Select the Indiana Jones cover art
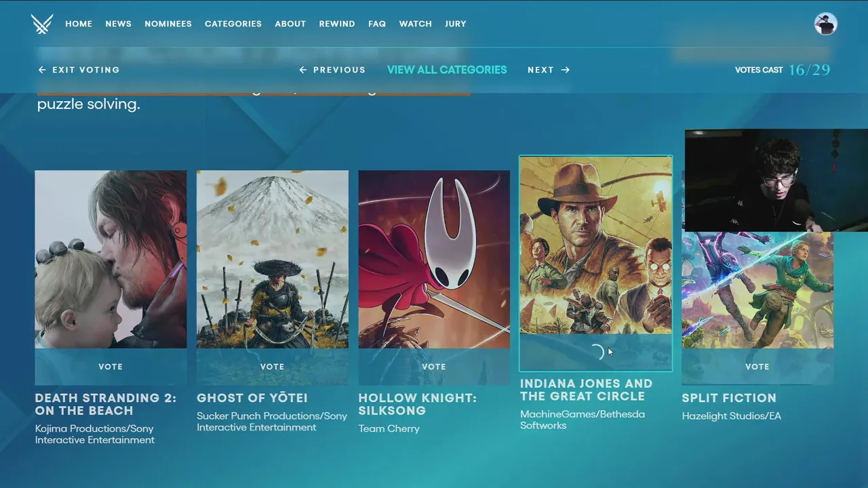 [596, 245]
